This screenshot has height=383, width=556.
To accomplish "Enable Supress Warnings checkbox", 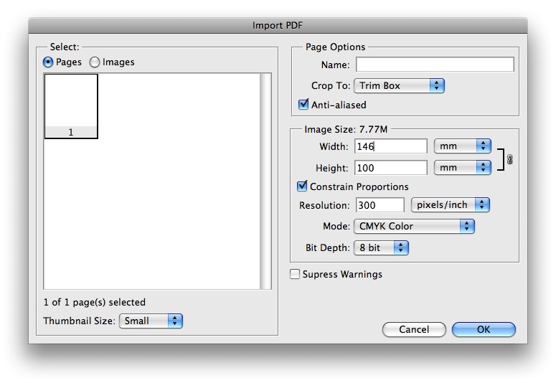I will point(295,274).
